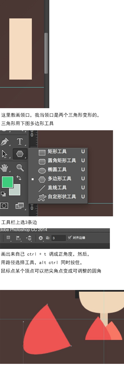
Task: Select the Pen tool in the toolbox
Action: 5,141
